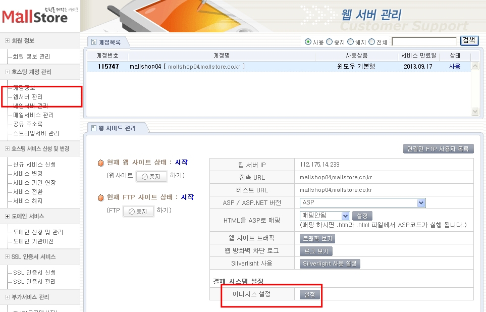Viewport: 486px width, 312px height.
Task: Click the Silverlight 사용 설정 button
Action: click(x=330, y=264)
